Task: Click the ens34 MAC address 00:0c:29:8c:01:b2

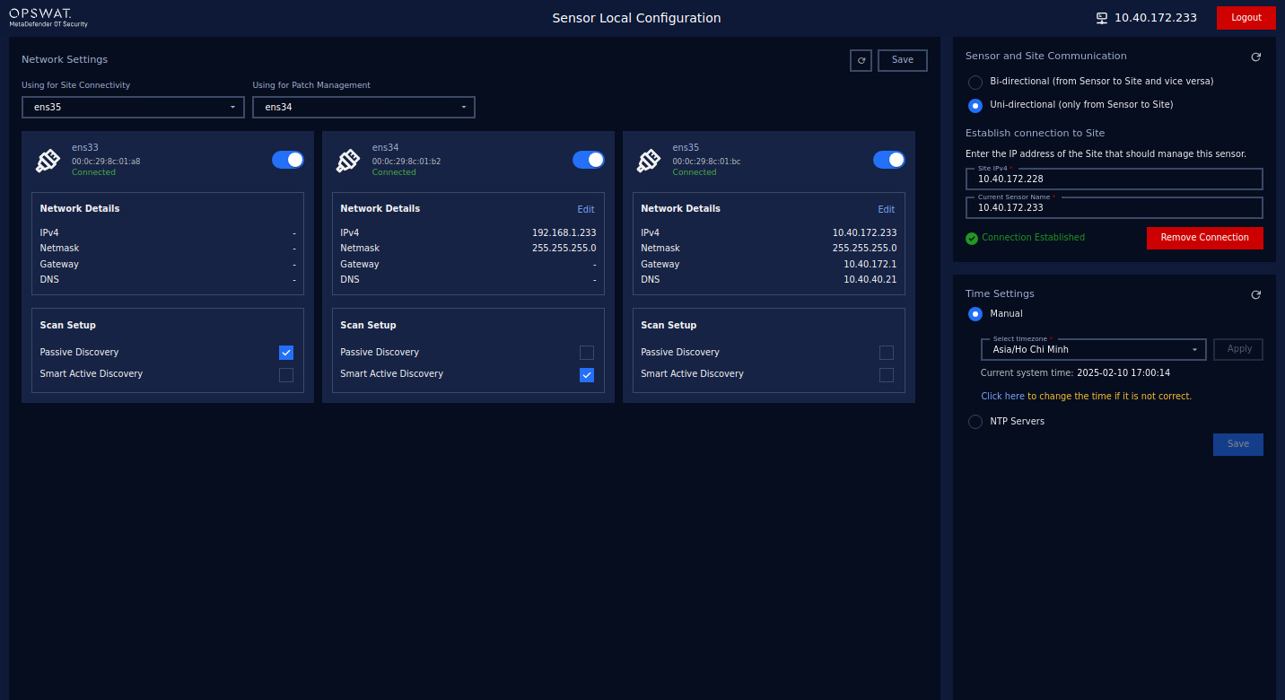Action: point(406,162)
